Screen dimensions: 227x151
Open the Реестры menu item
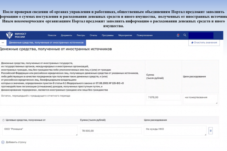[81, 35]
